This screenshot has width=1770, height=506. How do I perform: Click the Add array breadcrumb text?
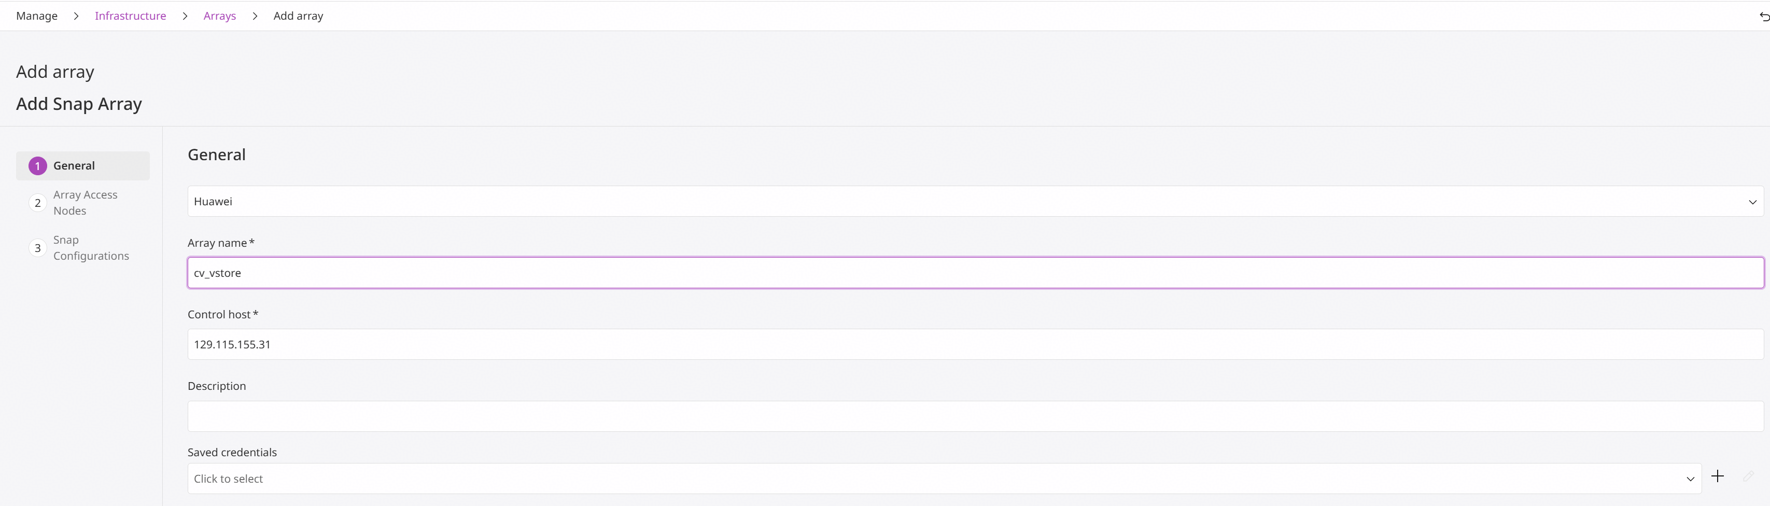click(x=298, y=16)
